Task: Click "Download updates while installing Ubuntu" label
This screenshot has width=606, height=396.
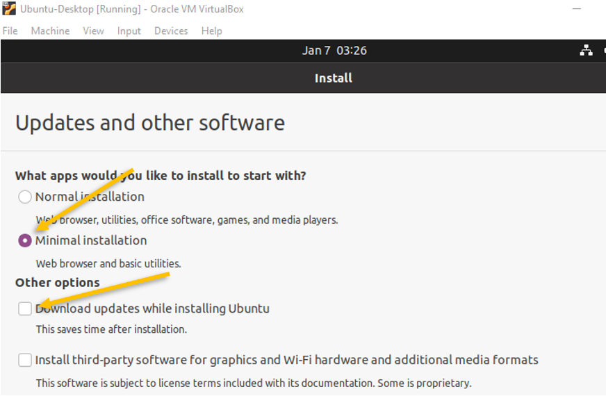Action: coord(152,308)
